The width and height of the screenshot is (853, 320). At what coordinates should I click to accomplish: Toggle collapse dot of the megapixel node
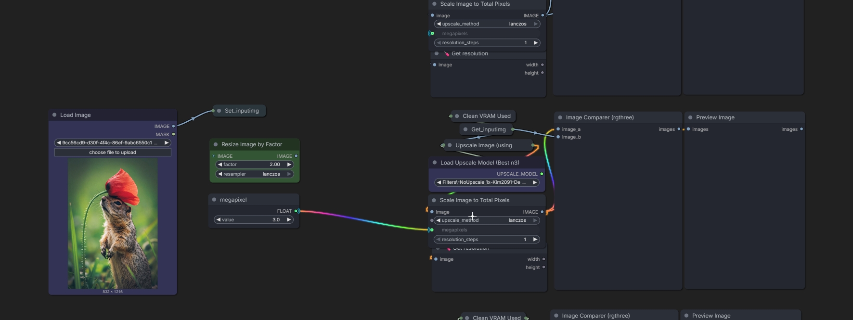click(x=214, y=200)
